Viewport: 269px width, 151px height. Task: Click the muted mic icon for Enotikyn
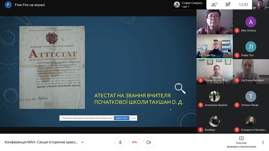(200, 130)
